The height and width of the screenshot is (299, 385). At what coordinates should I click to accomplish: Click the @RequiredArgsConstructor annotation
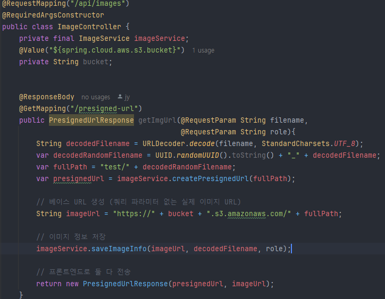pyautogui.click(x=53, y=15)
